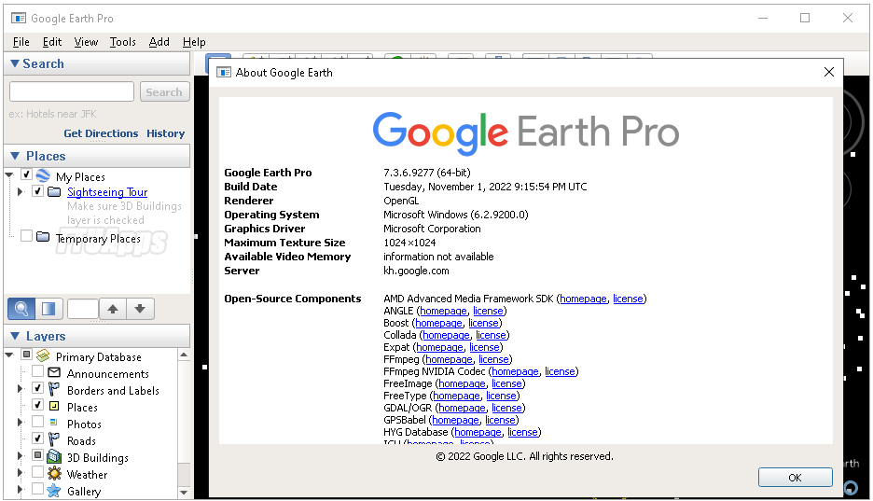Uncheck the Places layer
Viewport: 873px width, 501px height.
(x=37, y=405)
